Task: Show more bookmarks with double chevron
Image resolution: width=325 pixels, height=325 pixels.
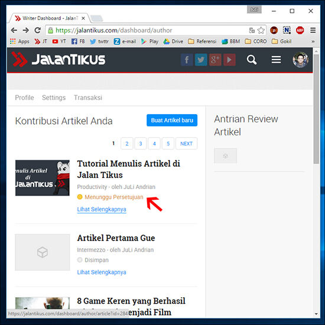Action: coord(313,41)
